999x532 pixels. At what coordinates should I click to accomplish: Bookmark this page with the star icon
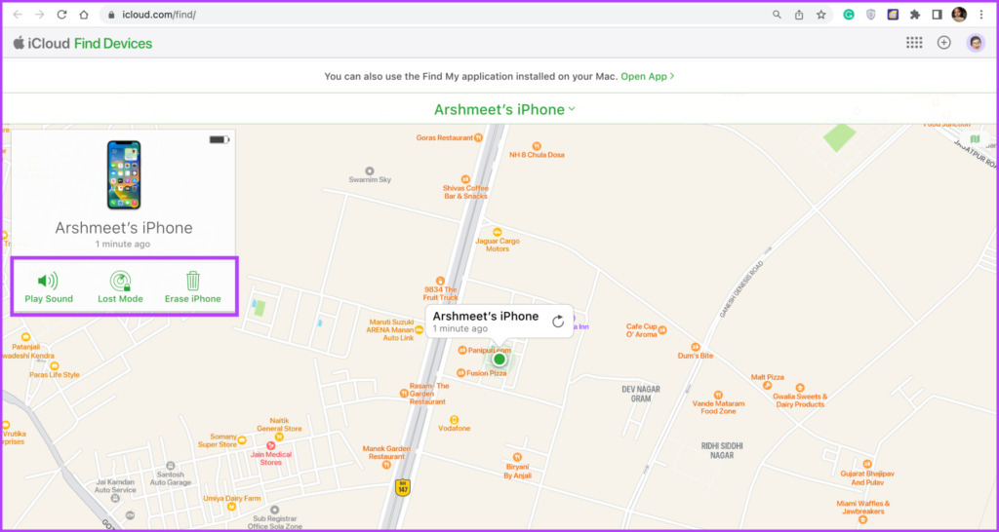pyautogui.click(x=821, y=15)
